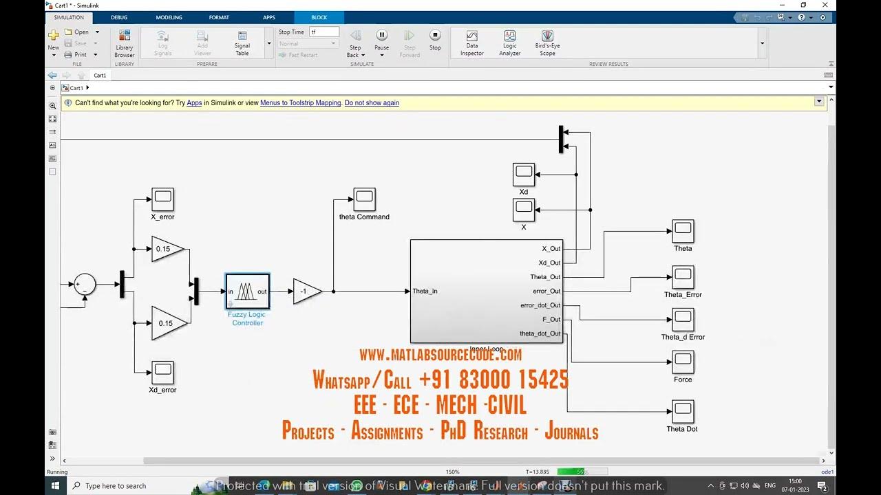Click the Do not show again link

[372, 103]
